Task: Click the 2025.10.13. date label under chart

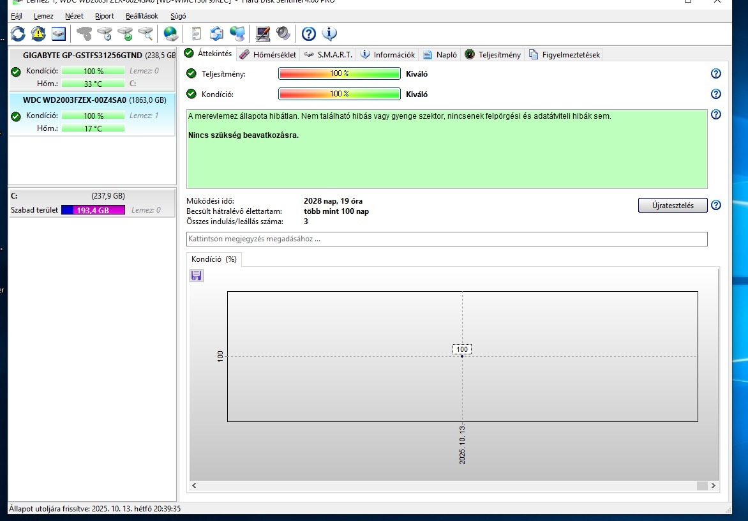Action: tap(462, 444)
